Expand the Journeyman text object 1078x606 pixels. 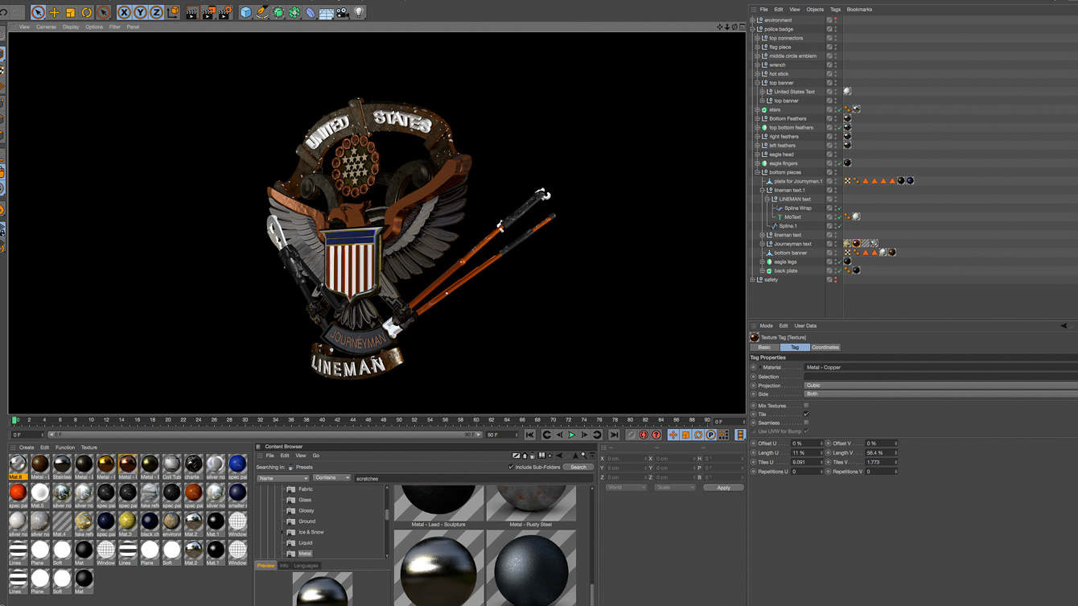(762, 244)
